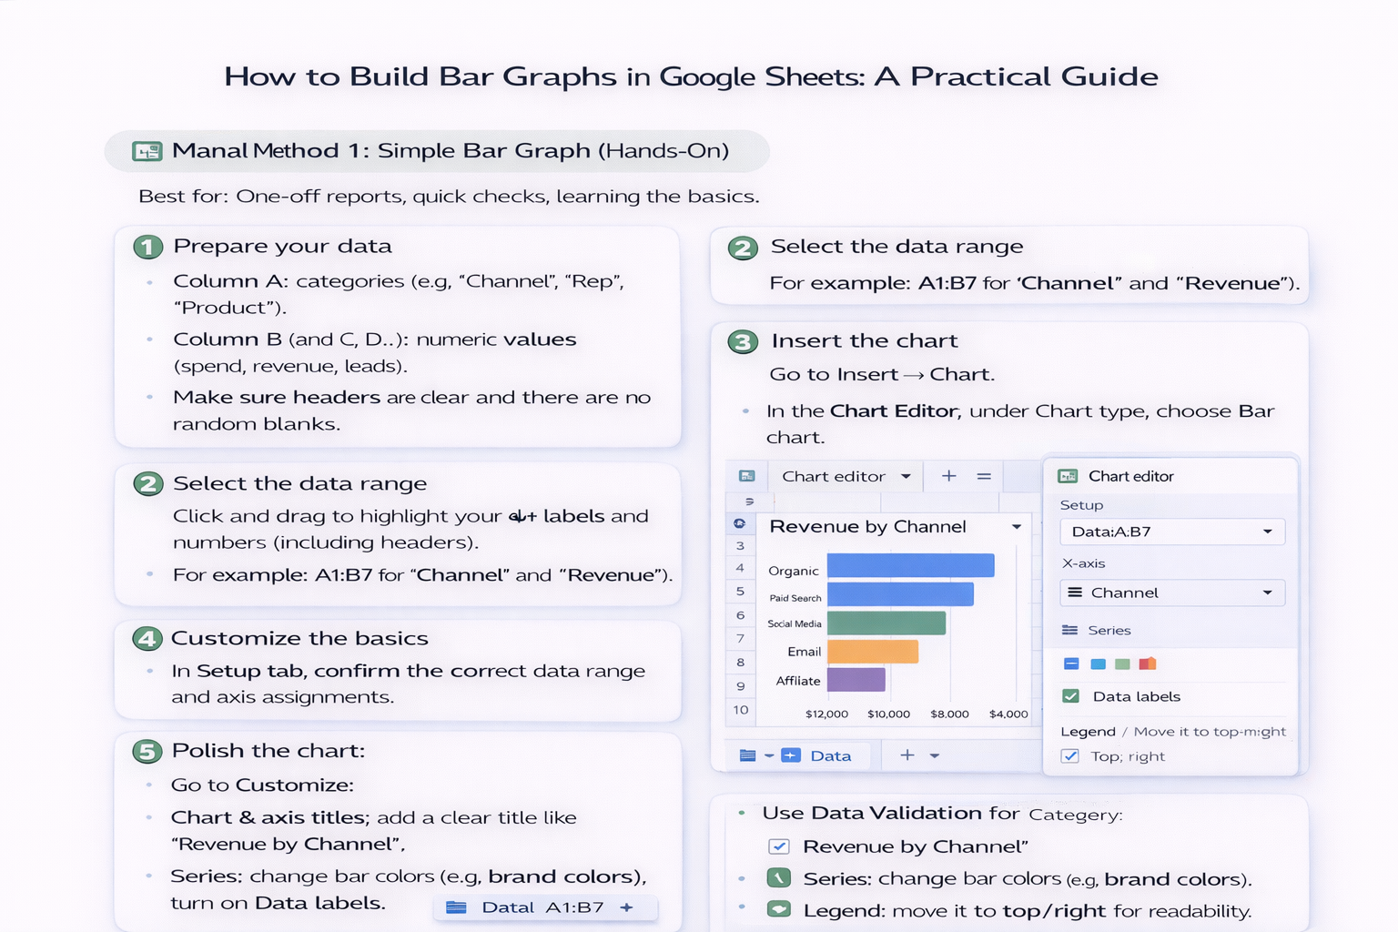Click folder icon in Datal A1:B7 chip
This screenshot has height=932, width=1398.
(x=457, y=907)
